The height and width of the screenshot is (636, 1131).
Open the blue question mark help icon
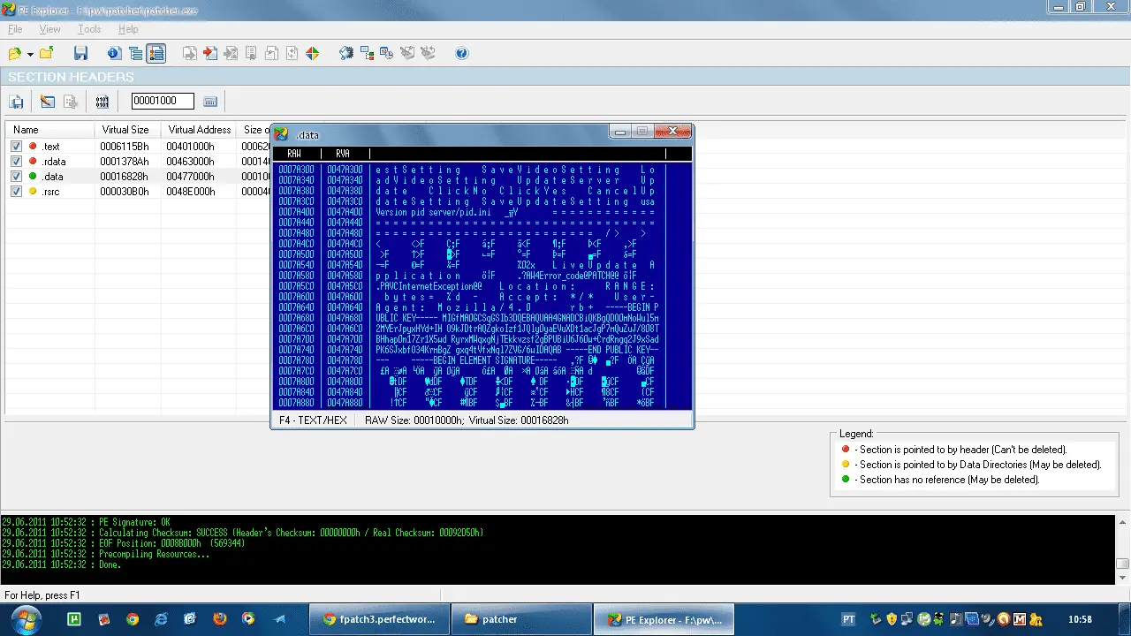461,54
